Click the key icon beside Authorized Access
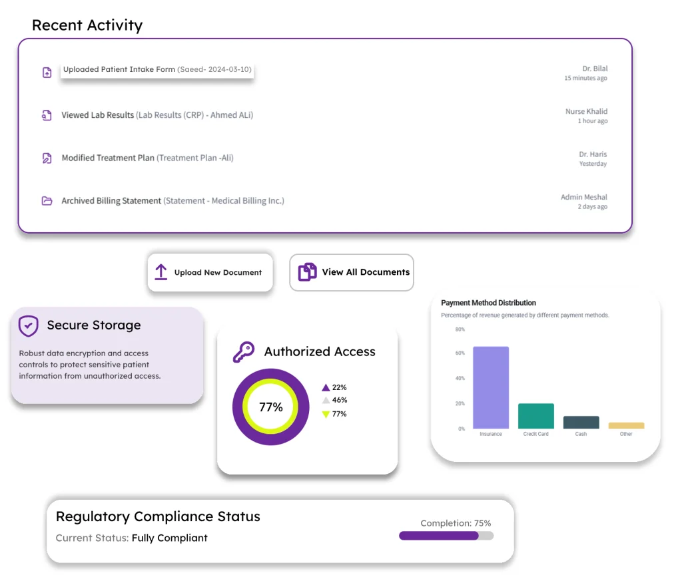The height and width of the screenshot is (583, 682). (x=244, y=351)
